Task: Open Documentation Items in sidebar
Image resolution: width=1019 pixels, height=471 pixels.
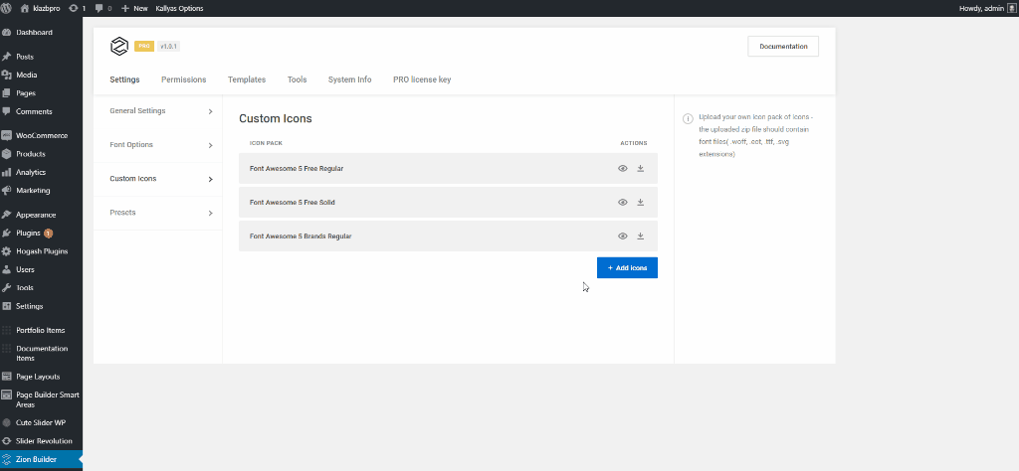Action: click(x=42, y=353)
